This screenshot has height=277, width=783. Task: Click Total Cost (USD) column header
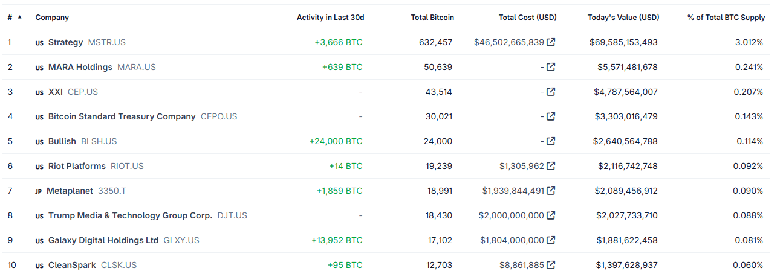click(527, 18)
